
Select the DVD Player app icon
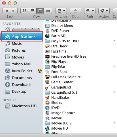click(47, 31)
